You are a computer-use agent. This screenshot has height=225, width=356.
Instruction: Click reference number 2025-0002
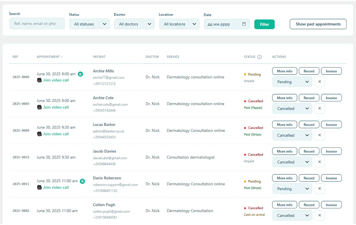[x=21, y=211]
